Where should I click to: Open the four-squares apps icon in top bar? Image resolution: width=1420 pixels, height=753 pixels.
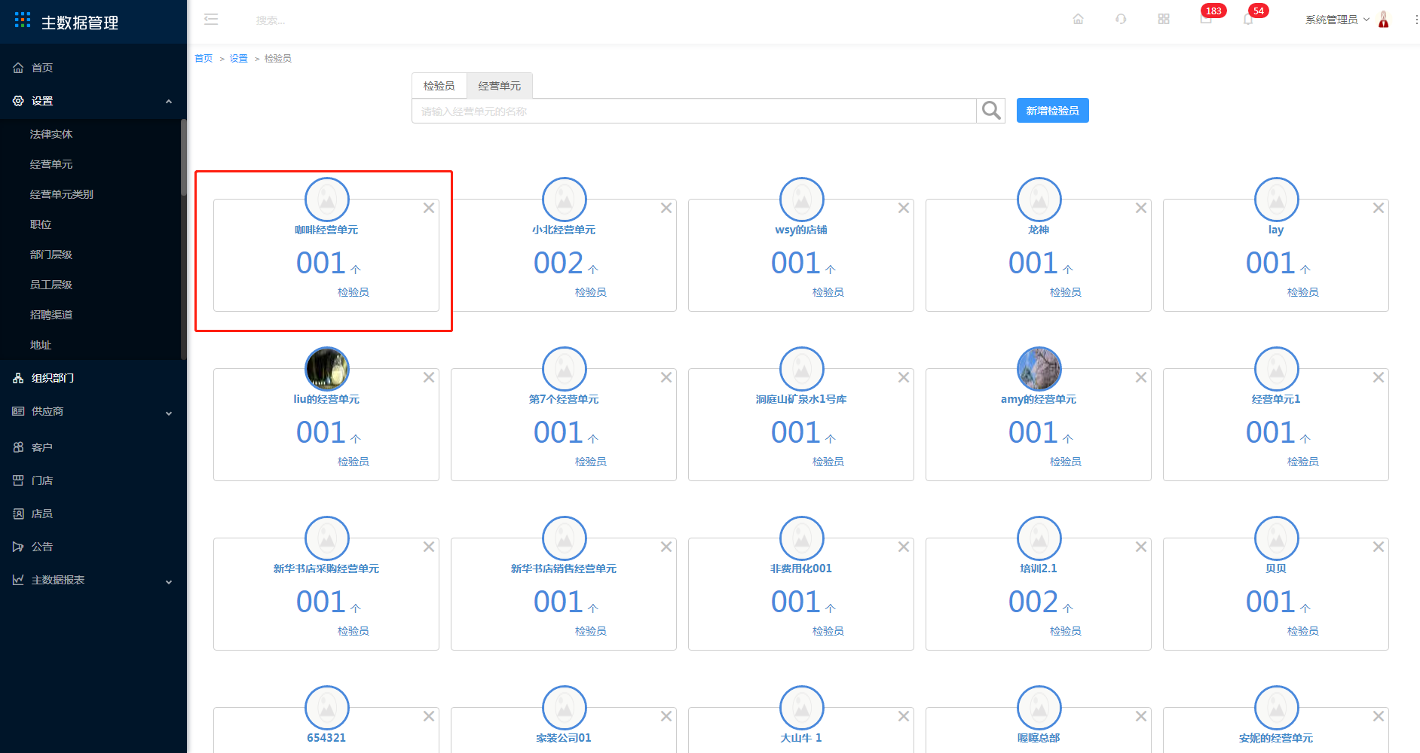click(1164, 19)
